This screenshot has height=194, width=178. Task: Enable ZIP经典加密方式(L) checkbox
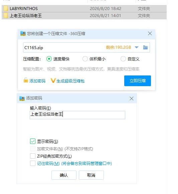(33, 156)
